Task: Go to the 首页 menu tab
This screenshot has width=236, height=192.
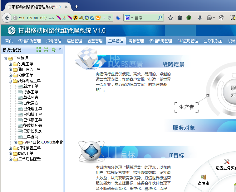Action: coord(9,41)
